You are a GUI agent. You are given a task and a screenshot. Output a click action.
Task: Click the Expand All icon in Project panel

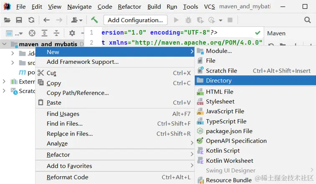click(x=44, y=33)
